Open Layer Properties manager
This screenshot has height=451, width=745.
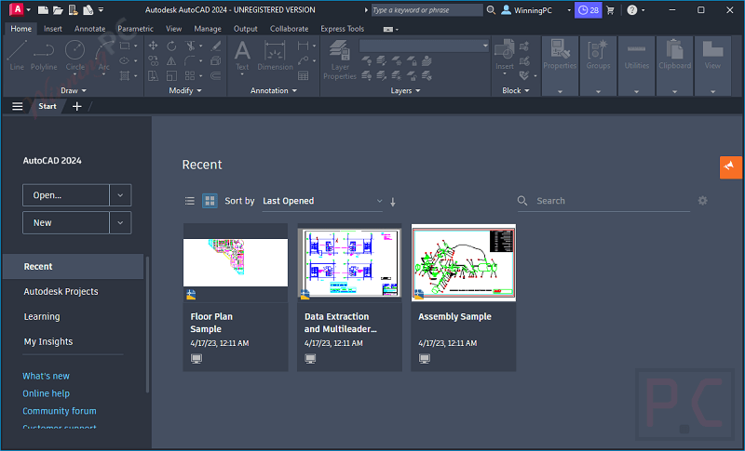coord(340,60)
